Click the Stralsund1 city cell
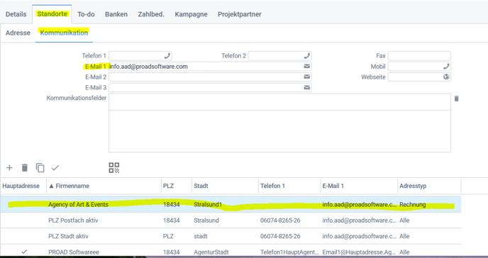This screenshot has width=488, height=258. [208, 205]
